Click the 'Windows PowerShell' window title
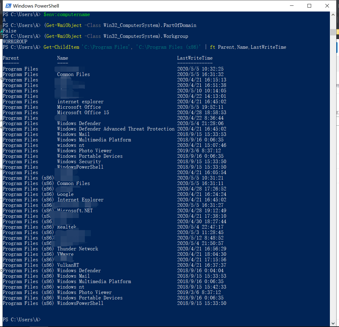Image resolution: width=339 pixels, height=327 pixels. [x=36, y=6]
